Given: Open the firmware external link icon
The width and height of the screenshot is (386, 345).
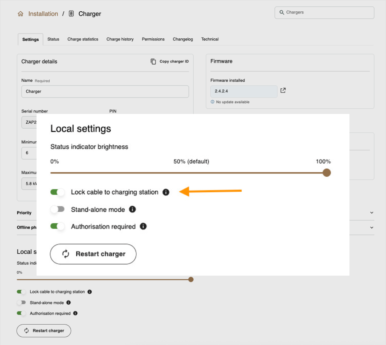Looking at the screenshot, I should pos(283,90).
